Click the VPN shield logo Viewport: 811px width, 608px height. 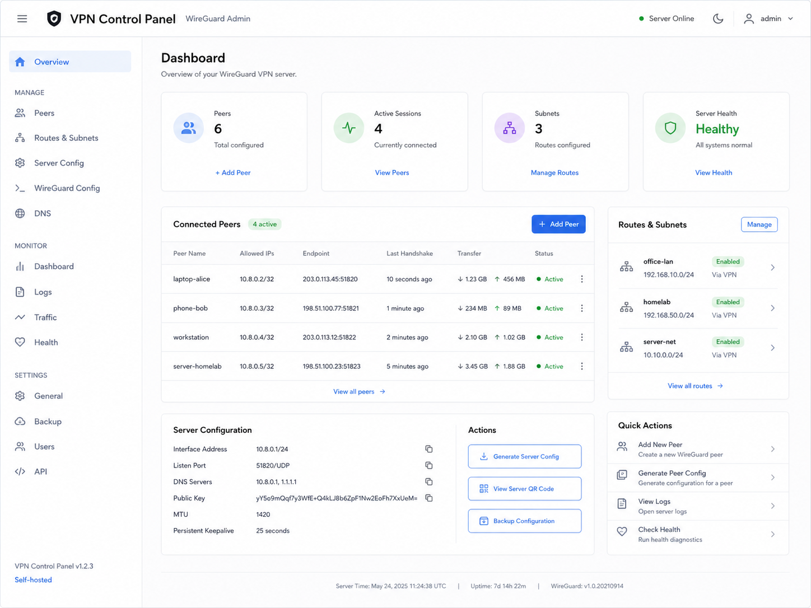pos(54,18)
